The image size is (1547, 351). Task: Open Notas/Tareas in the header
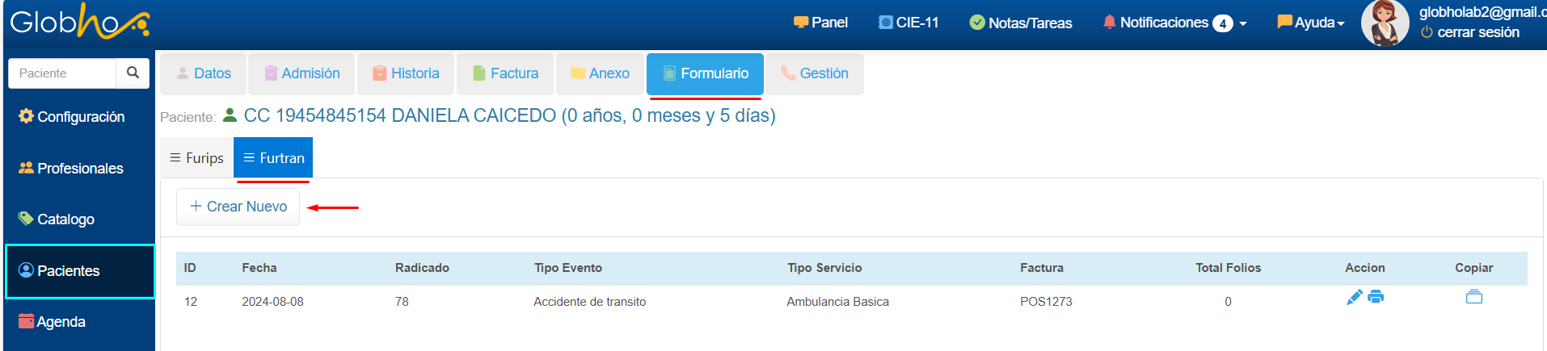(1021, 23)
